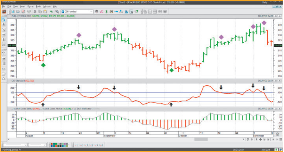Screen dimensions: 284x152
Task: Click the tile columns layout icon
Action: click(x=150, y=12)
